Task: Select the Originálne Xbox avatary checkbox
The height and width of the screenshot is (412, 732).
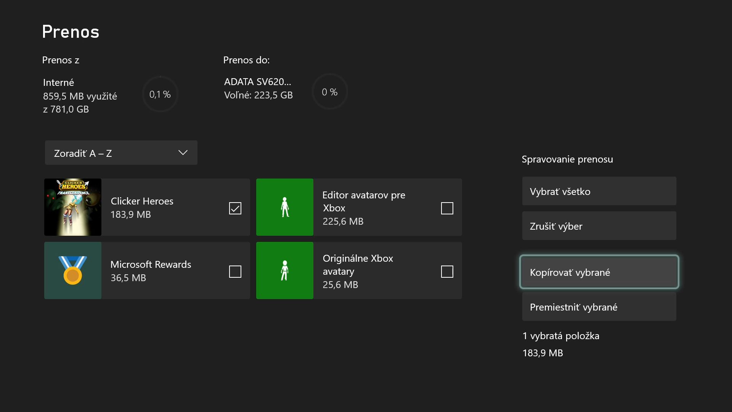Action: click(447, 272)
